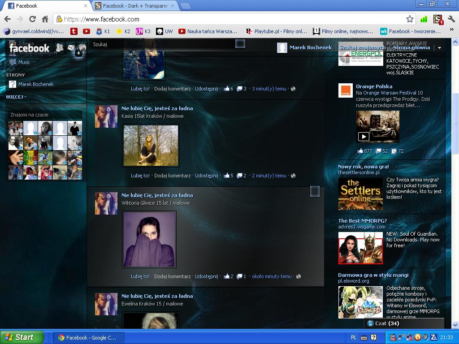The image size is (459, 344).
Task: Click the public globe icon on the Wiktoria post
Action: (x=298, y=276)
